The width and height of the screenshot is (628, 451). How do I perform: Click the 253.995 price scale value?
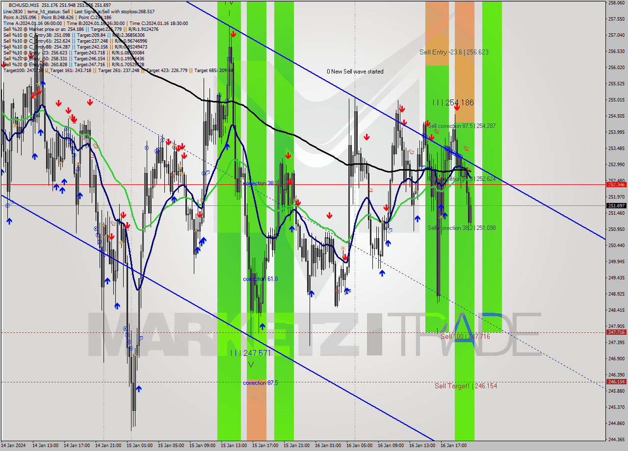coord(616,132)
